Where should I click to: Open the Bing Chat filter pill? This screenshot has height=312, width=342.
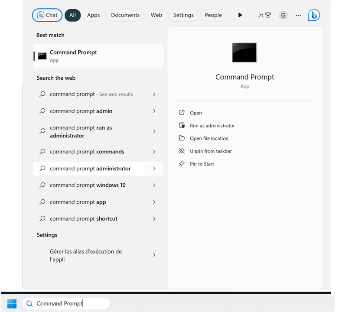point(47,15)
